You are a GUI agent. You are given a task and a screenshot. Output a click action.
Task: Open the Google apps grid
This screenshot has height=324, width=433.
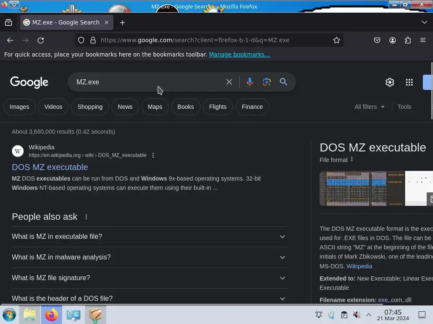[x=409, y=82]
